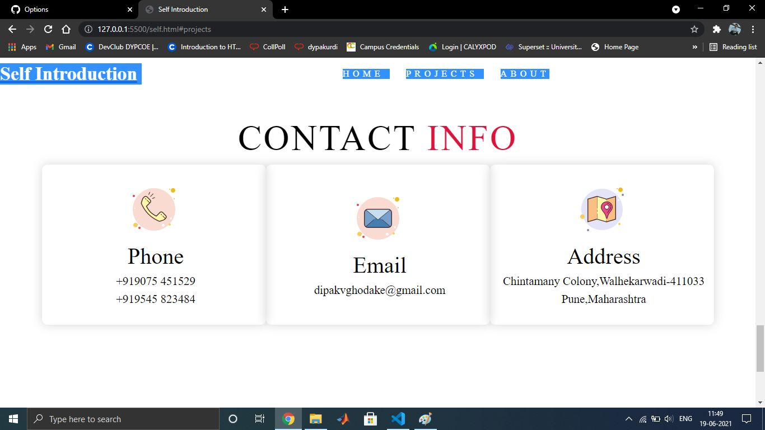The width and height of the screenshot is (765, 430).
Task: Click the Self Introduction site title
Action: (x=69, y=74)
